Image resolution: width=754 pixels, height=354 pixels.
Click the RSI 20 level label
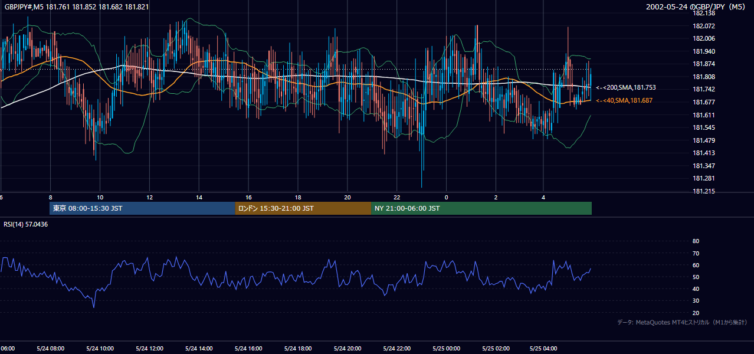pyautogui.click(x=696, y=313)
